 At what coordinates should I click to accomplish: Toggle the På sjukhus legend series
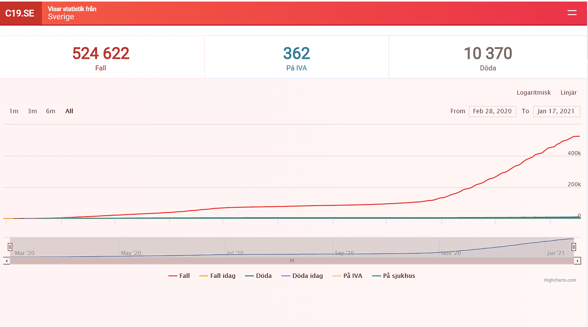394,276
